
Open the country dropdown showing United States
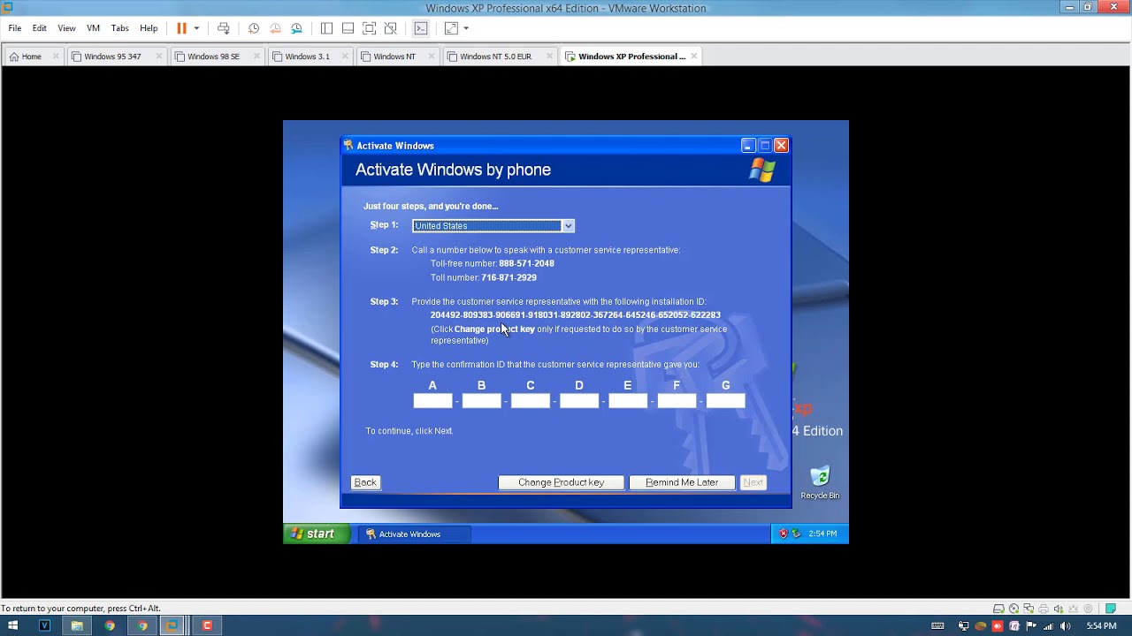point(493,226)
